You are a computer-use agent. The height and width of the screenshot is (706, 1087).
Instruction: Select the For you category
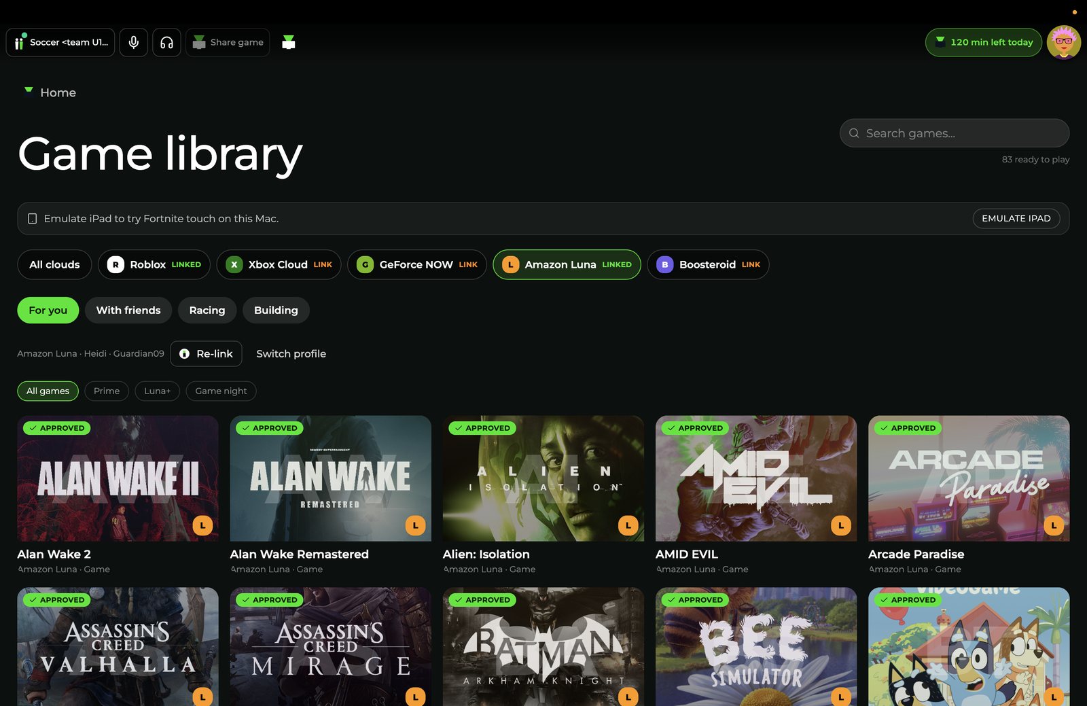[48, 310]
